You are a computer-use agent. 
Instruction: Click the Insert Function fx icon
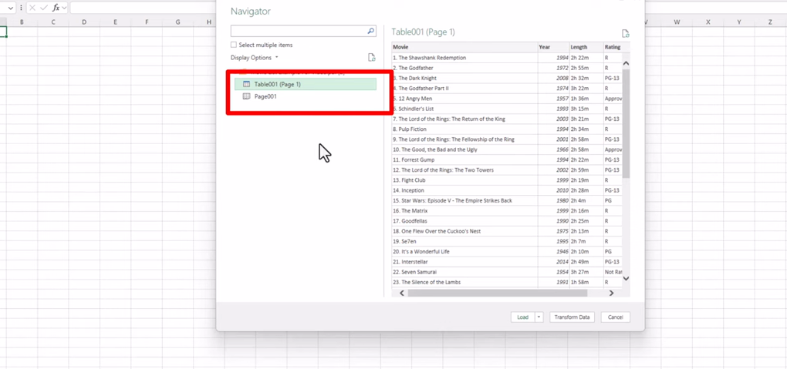pyautogui.click(x=56, y=8)
